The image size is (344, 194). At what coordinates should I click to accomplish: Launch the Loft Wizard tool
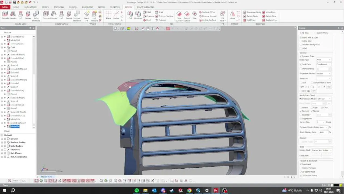point(94,16)
